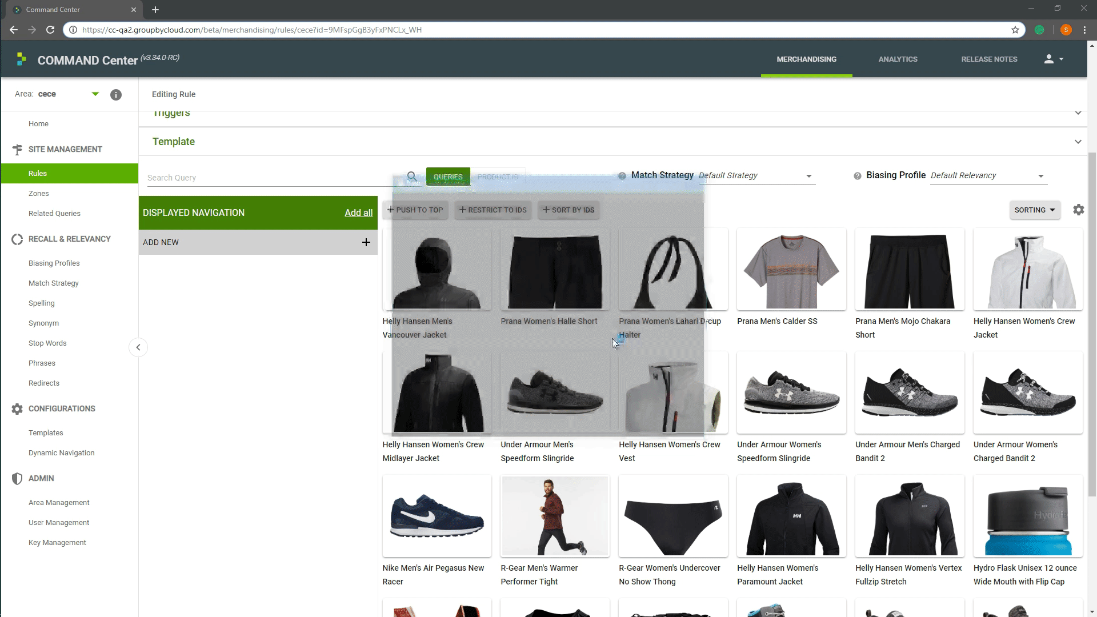Image resolution: width=1097 pixels, height=617 pixels.
Task: Click the Search Query input field
Action: point(274,178)
